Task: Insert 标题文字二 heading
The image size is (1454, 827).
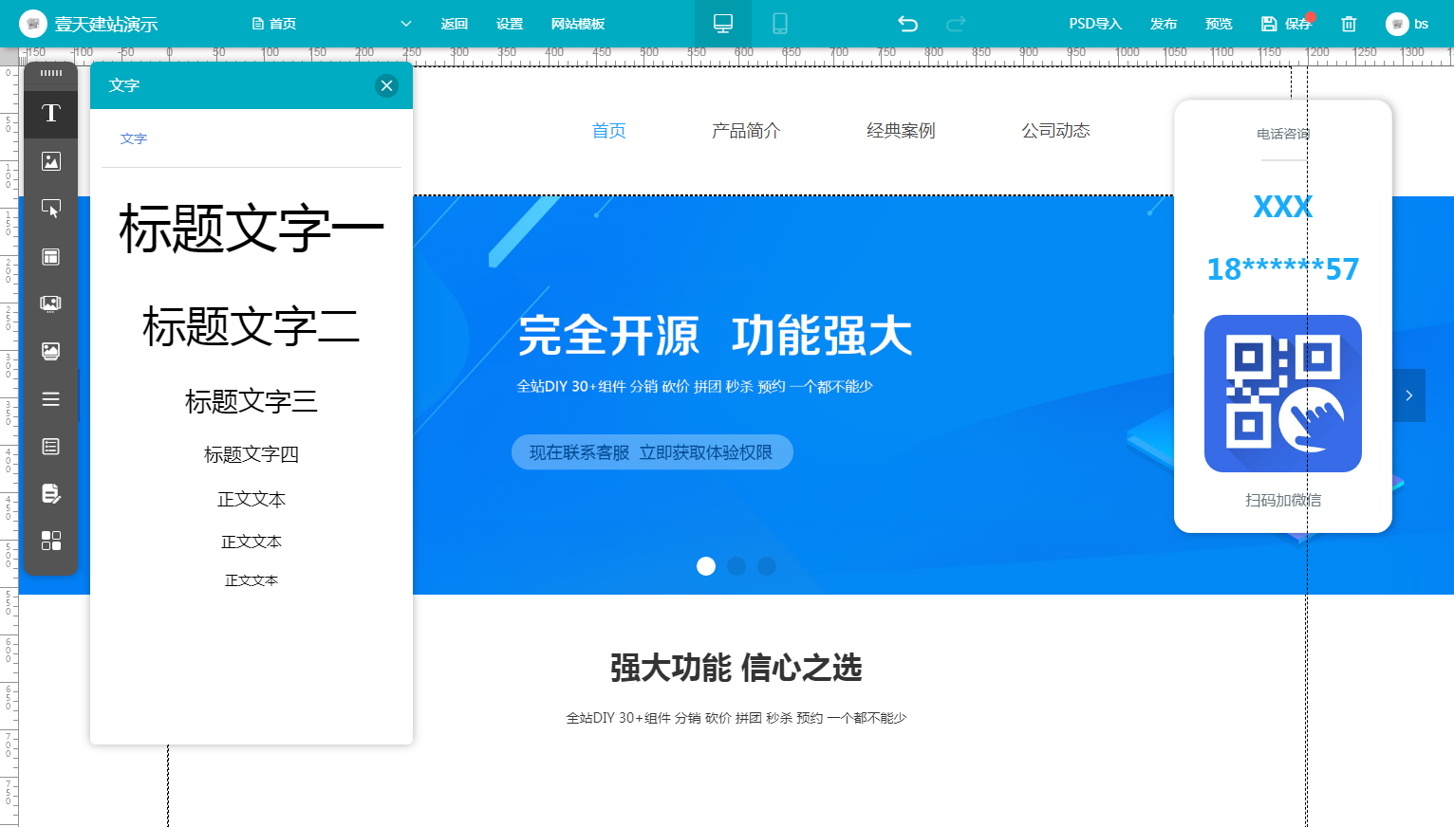Action: point(252,327)
